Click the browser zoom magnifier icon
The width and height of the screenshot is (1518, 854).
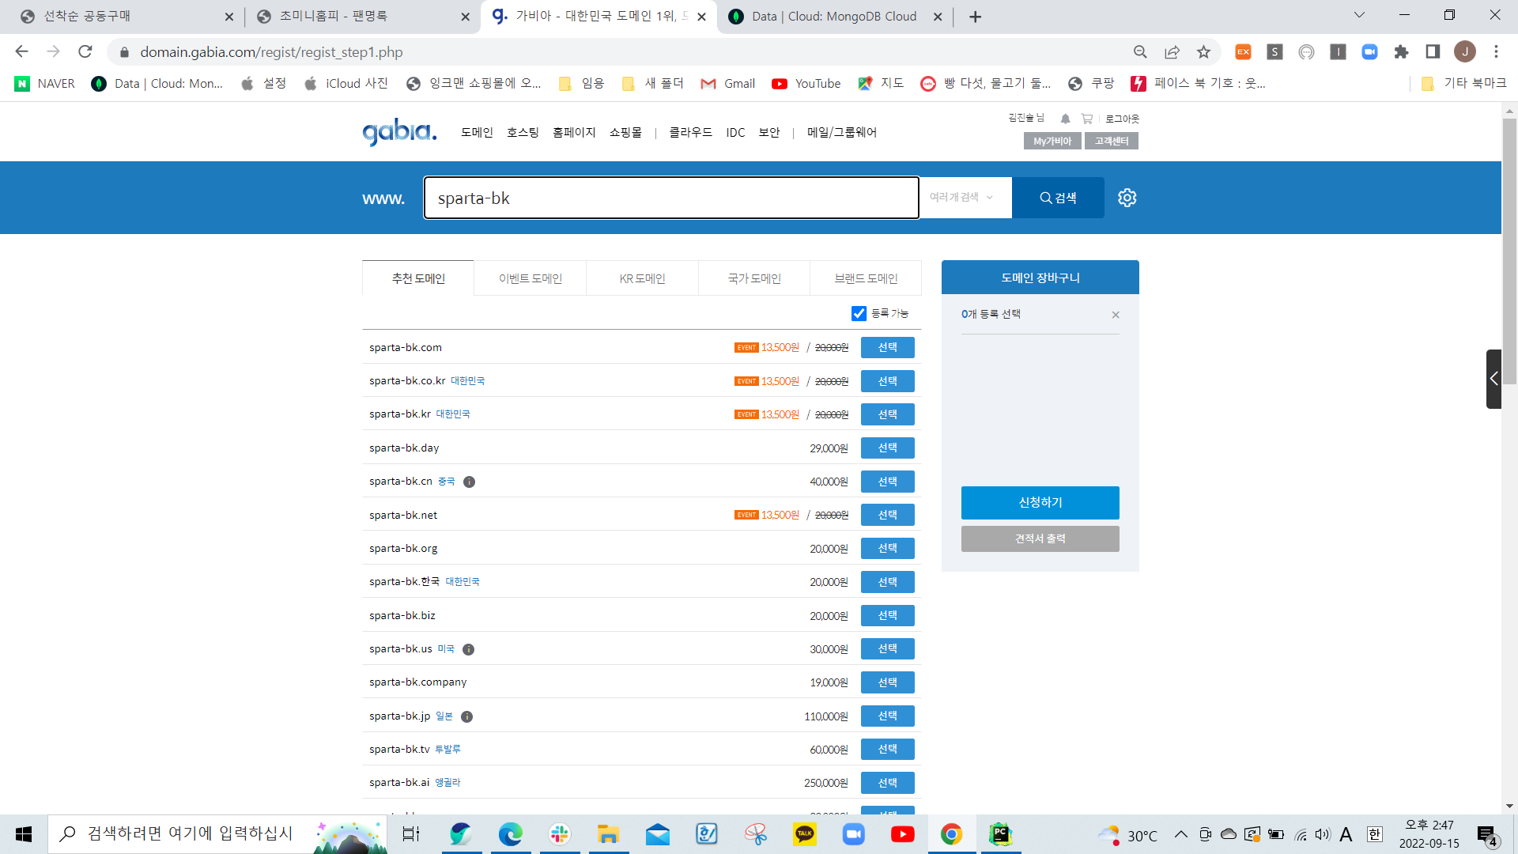pos(1140,51)
